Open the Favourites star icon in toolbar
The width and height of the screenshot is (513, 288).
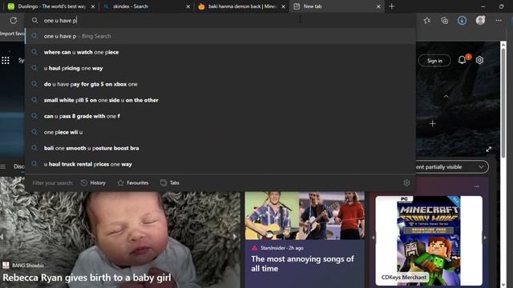pyautogui.click(x=427, y=21)
